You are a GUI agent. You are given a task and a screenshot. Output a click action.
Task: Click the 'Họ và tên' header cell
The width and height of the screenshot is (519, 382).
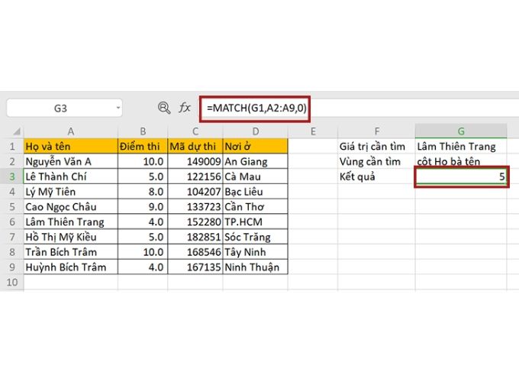(70, 147)
